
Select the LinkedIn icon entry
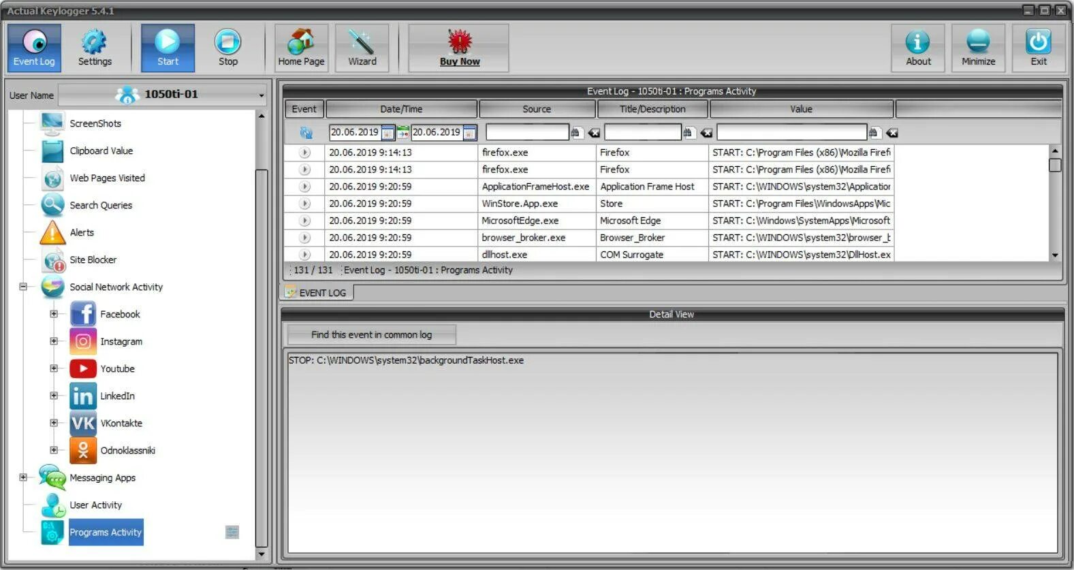[83, 396]
